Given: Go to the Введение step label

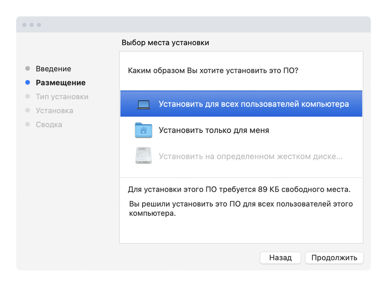Looking at the screenshot, I should coord(53,69).
